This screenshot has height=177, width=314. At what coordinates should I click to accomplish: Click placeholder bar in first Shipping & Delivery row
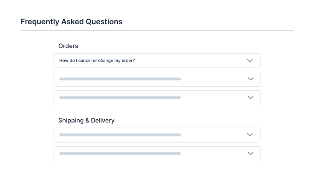click(120, 135)
